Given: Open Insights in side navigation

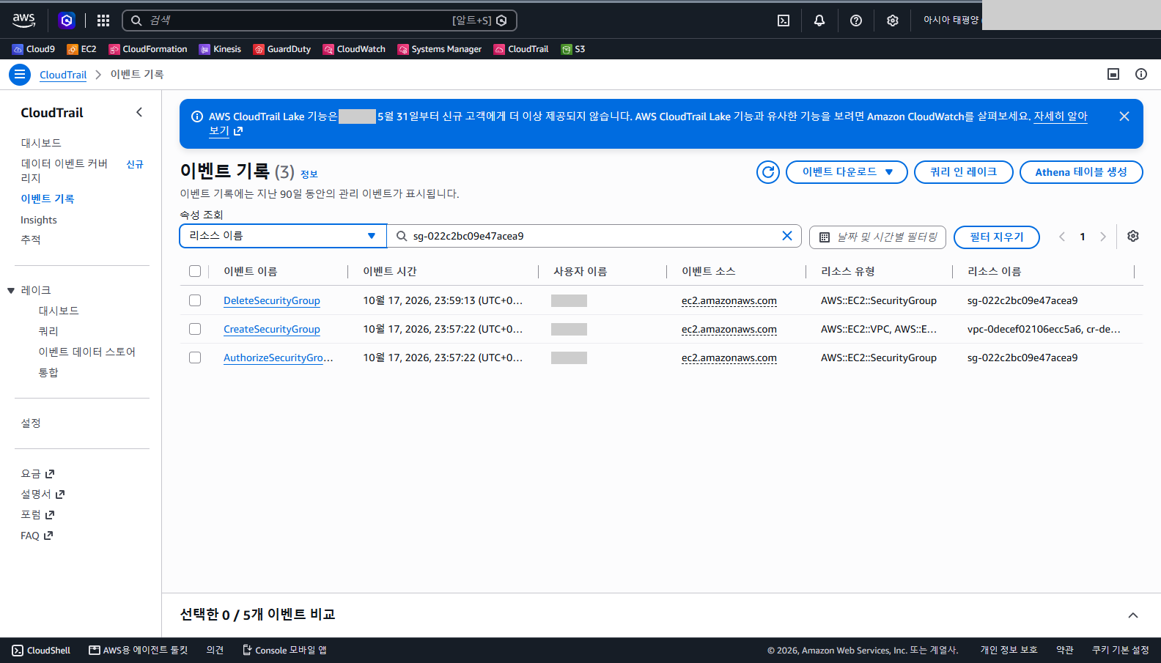Looking at the screenshot, I should 39,220.
